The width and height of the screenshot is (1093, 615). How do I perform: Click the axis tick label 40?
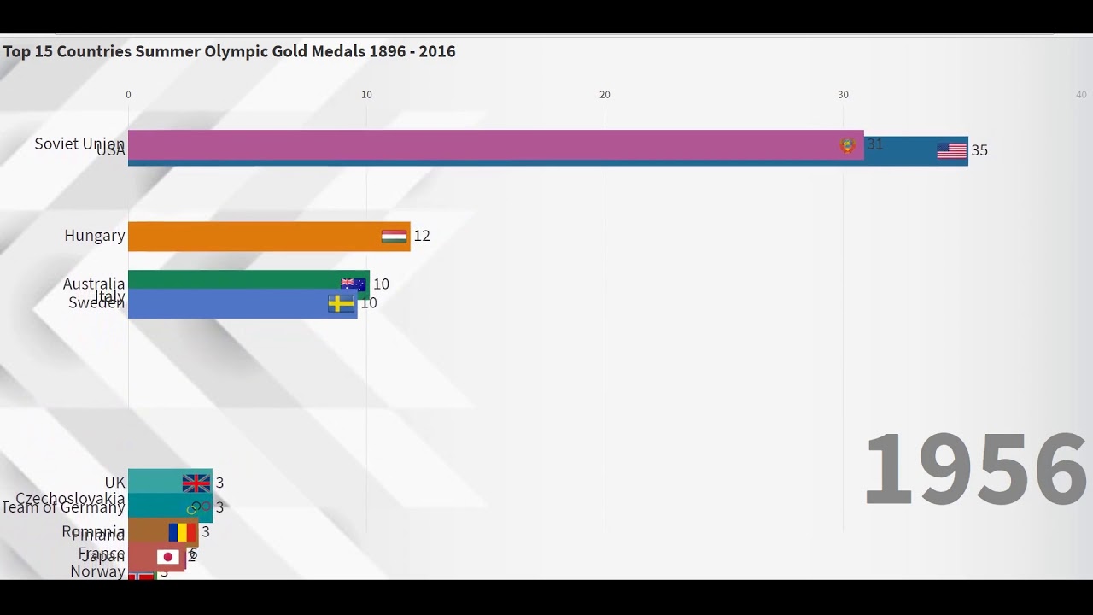click(1081, 95)
